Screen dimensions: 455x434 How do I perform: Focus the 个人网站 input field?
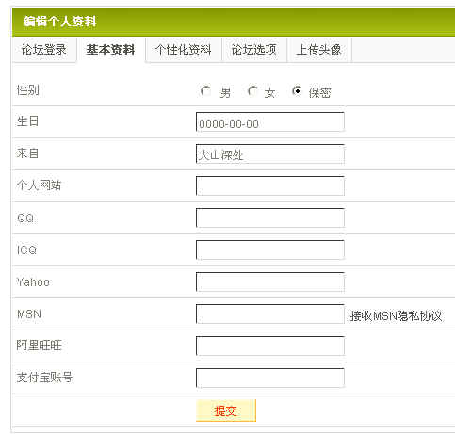click(270, 186)
